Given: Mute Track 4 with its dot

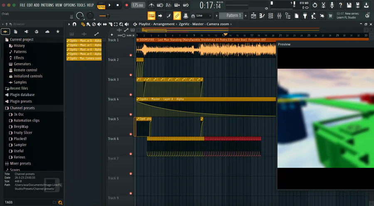Looking at the screenshot, I should click(131, 115).
